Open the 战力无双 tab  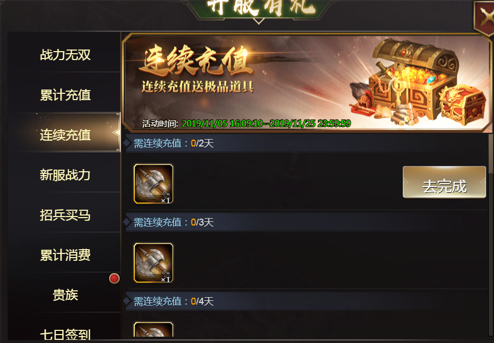[x=64, y=55]
